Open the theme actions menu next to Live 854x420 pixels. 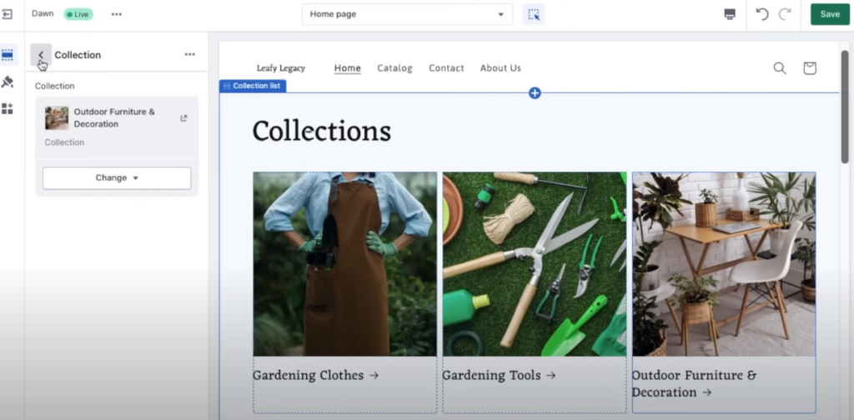coord(116,14)
